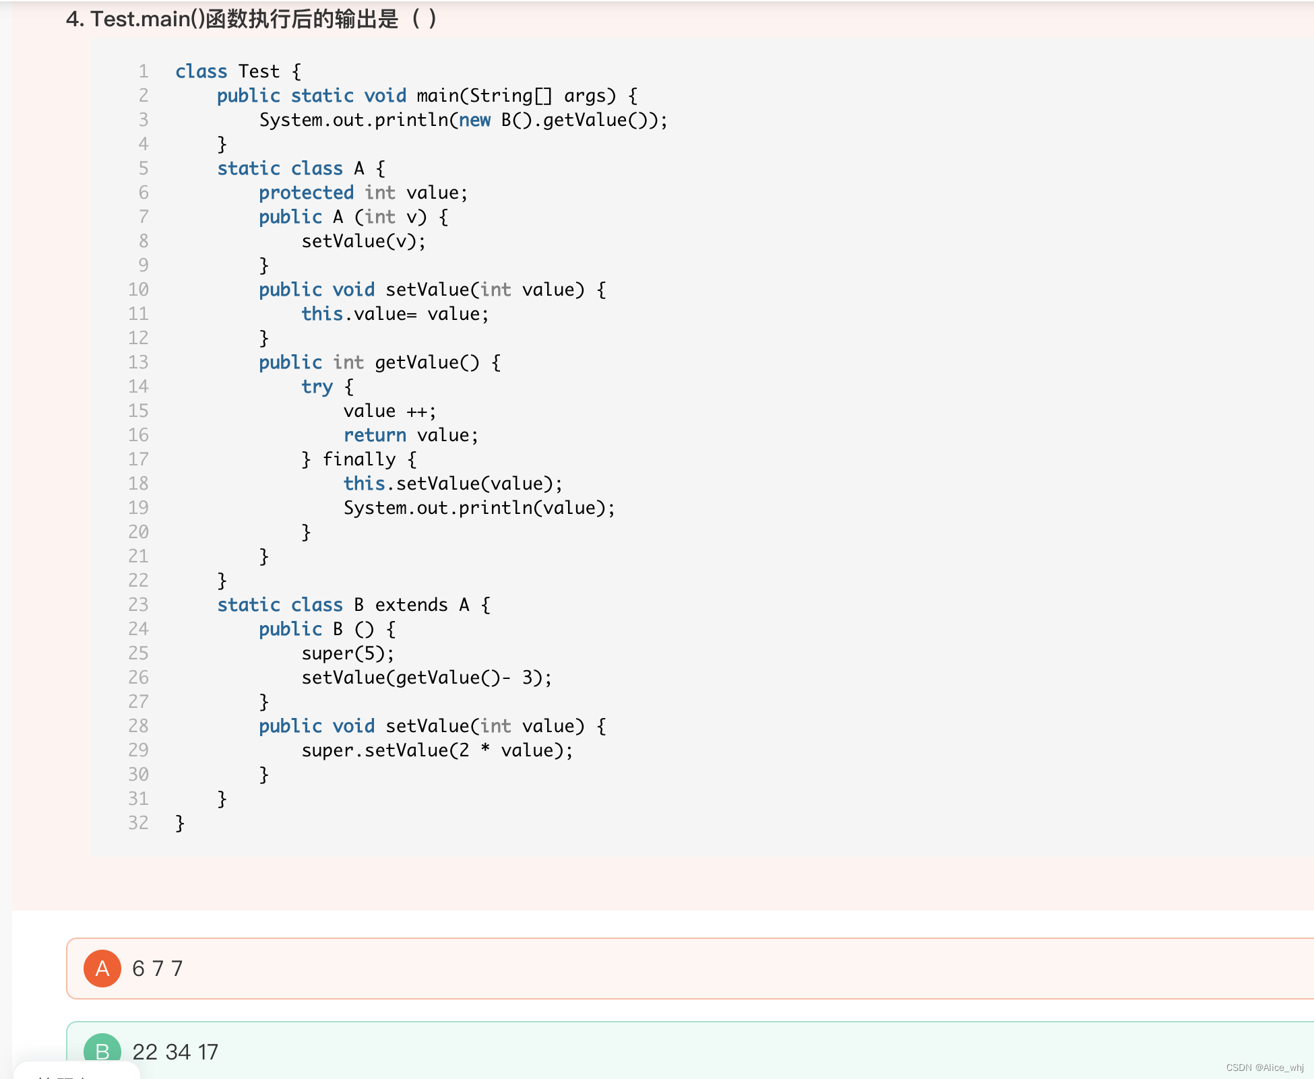Click 'public int getValue() {' line

(x=380, y=362)
